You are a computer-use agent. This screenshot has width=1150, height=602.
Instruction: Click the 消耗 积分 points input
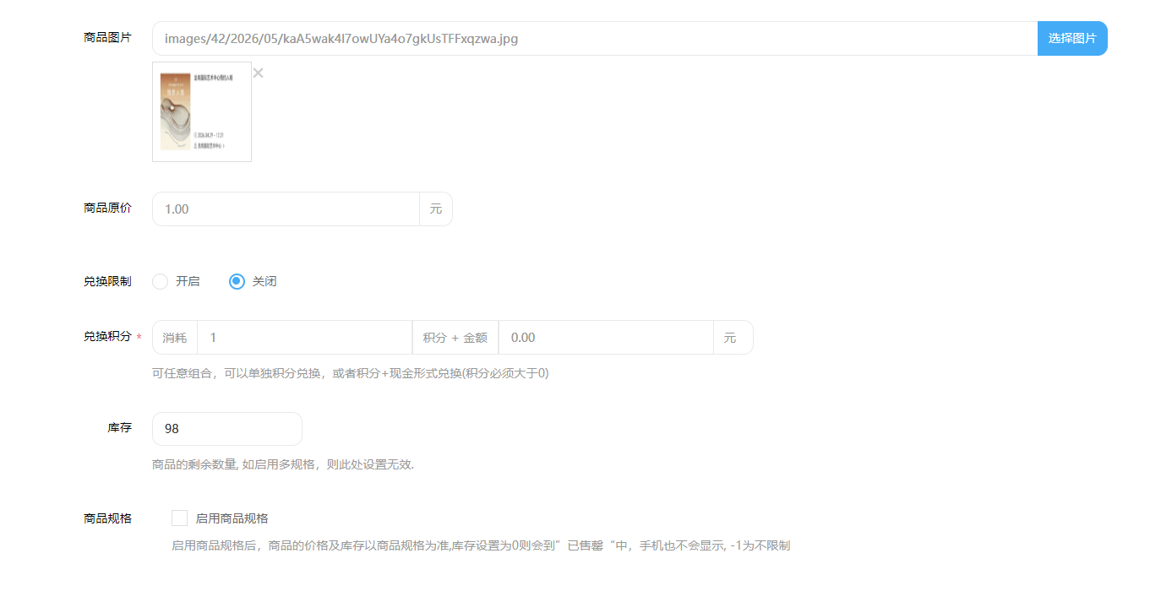coord(304,338)
